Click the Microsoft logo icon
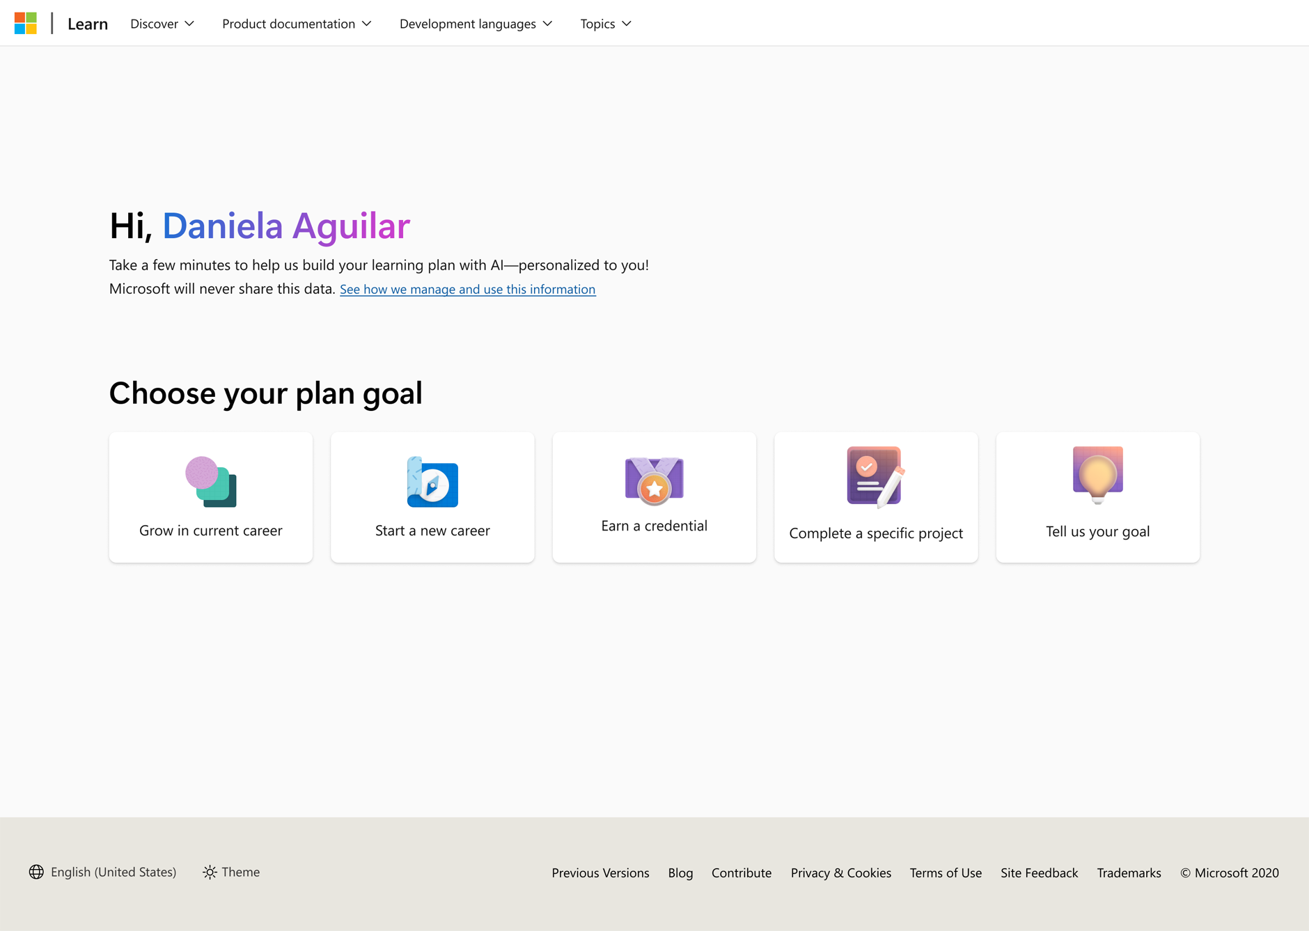Viewport: 1309px width, 931px height. pos(26,23)
